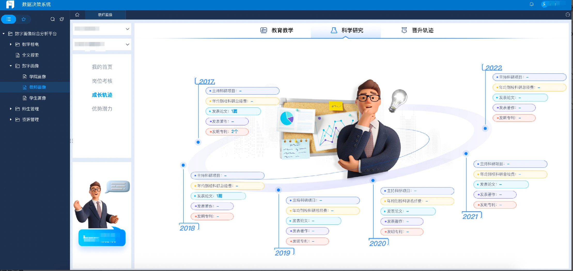Open 成长轨迹 menu item
The image size is (573, 271).
click(x=102, y=95)
